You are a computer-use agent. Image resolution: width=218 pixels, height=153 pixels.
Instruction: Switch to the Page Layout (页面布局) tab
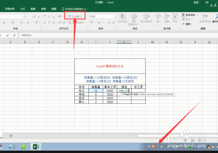tap(9, 9)
